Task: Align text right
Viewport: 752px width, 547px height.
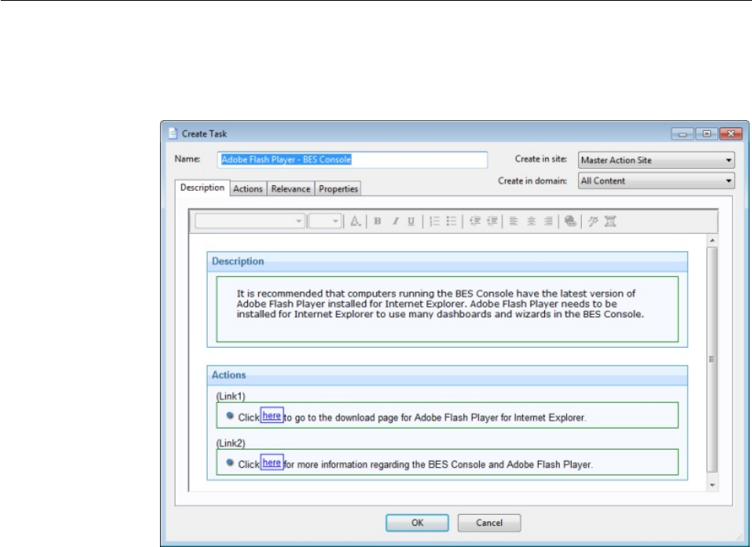Action: click(548, 221)
